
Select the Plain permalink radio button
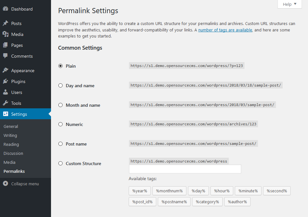coord(61,66)
